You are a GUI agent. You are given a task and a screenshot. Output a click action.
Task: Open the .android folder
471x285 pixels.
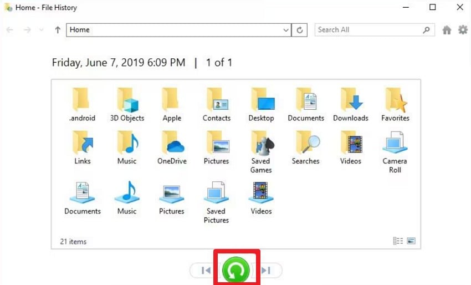[82, 104]
